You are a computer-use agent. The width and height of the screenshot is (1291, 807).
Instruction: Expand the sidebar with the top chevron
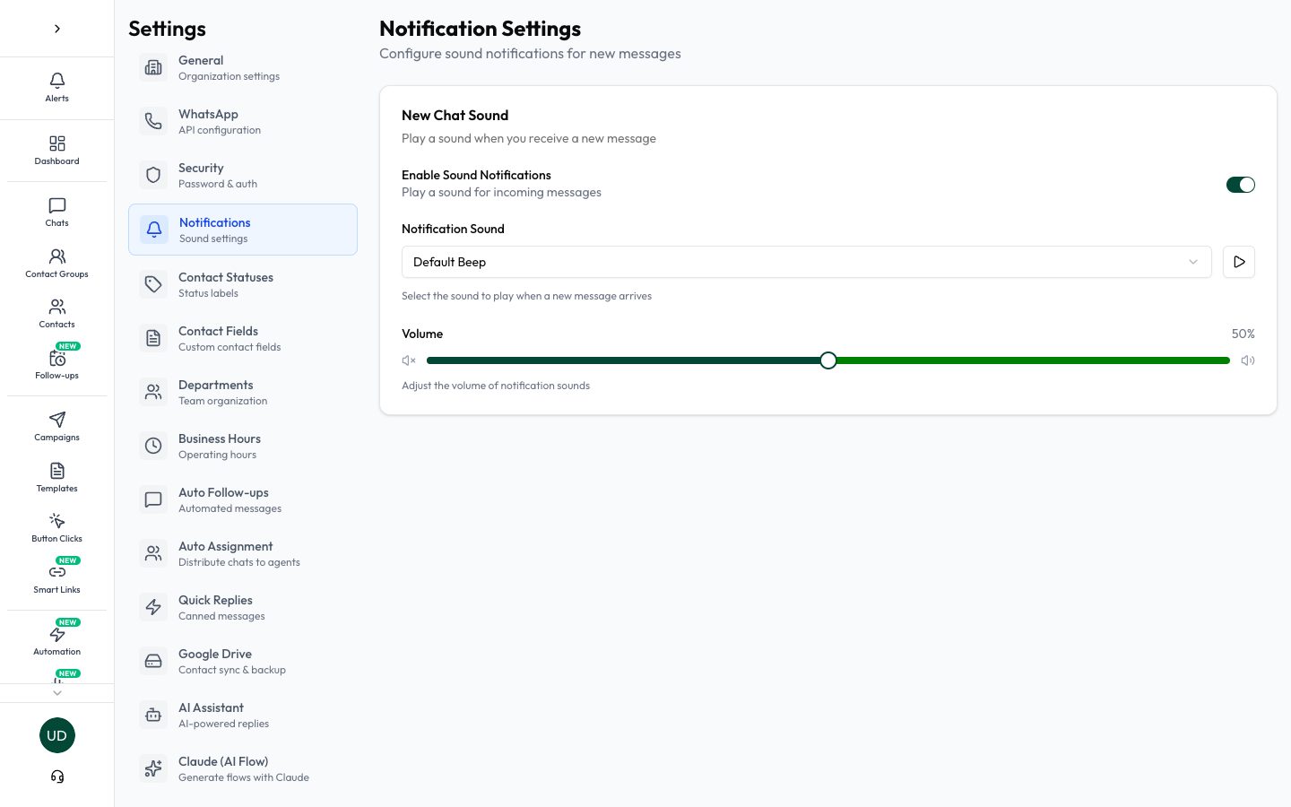(57, 29)
